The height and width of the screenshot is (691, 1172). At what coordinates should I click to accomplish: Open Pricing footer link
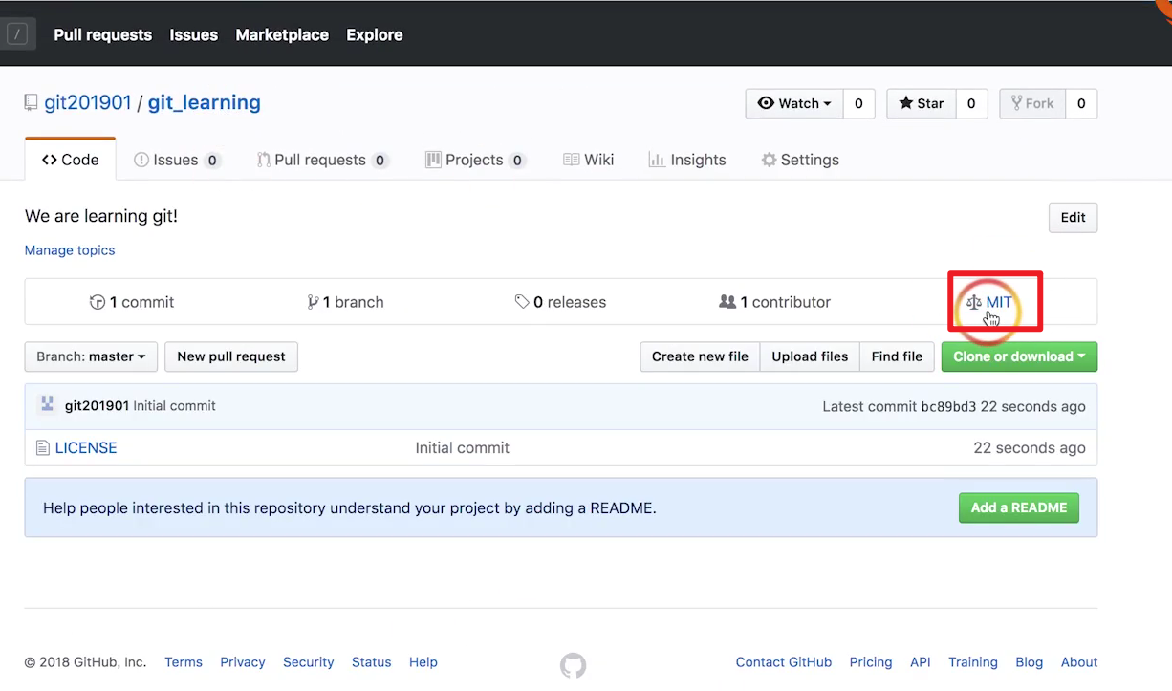point(871,662)
